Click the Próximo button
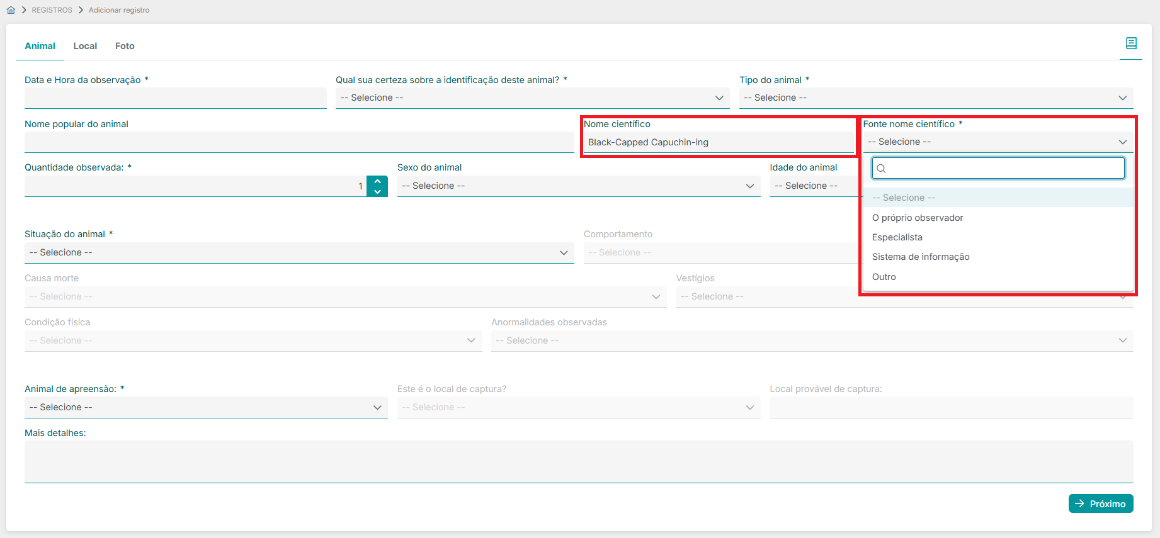The image size is (1160, 538). 1100,503
